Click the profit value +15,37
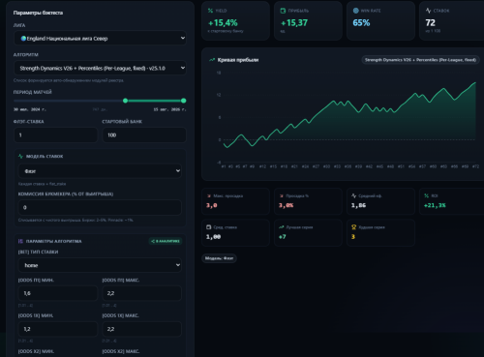Screen dimensions: 484x357 (294, 23)
